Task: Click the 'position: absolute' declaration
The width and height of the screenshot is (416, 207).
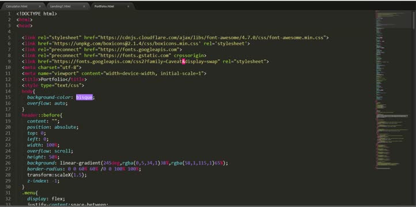Action: [53, 127]
